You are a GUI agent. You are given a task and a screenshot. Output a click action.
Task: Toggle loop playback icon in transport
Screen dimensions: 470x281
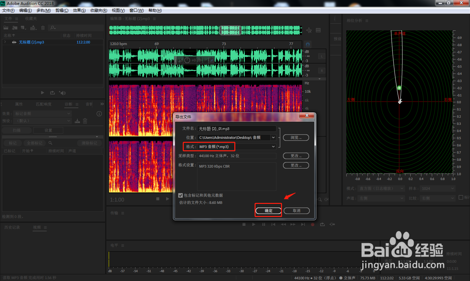tap(322, 224)
